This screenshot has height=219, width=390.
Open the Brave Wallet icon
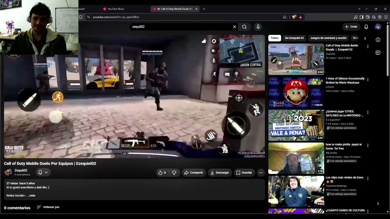pos(368,17)
